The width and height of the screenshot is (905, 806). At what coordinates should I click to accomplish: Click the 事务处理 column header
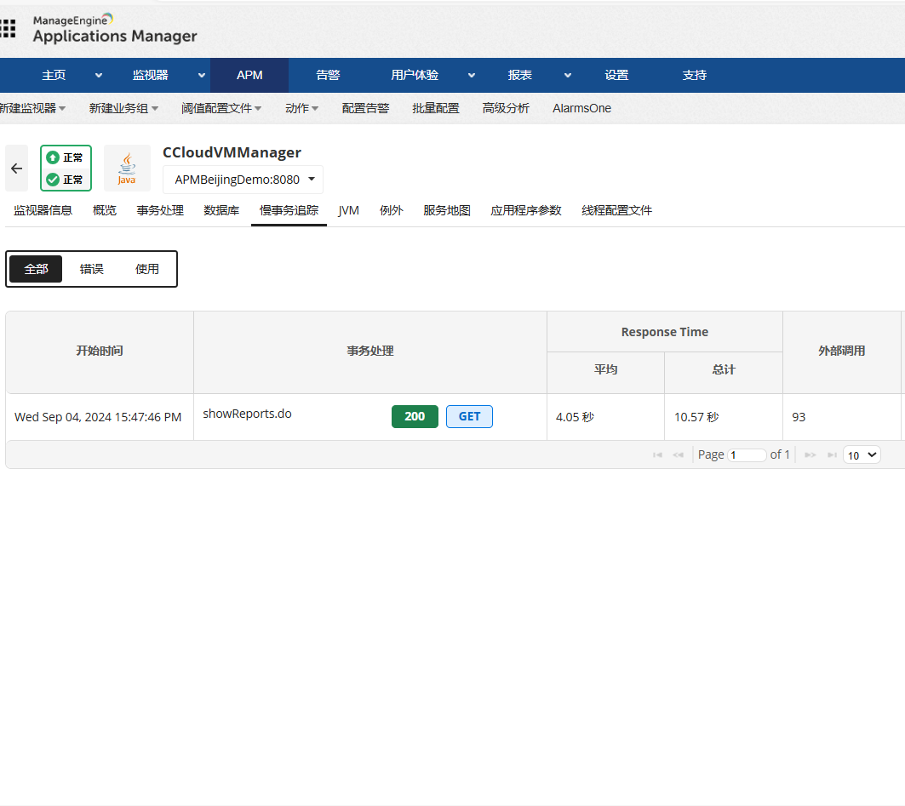[370, 351]
